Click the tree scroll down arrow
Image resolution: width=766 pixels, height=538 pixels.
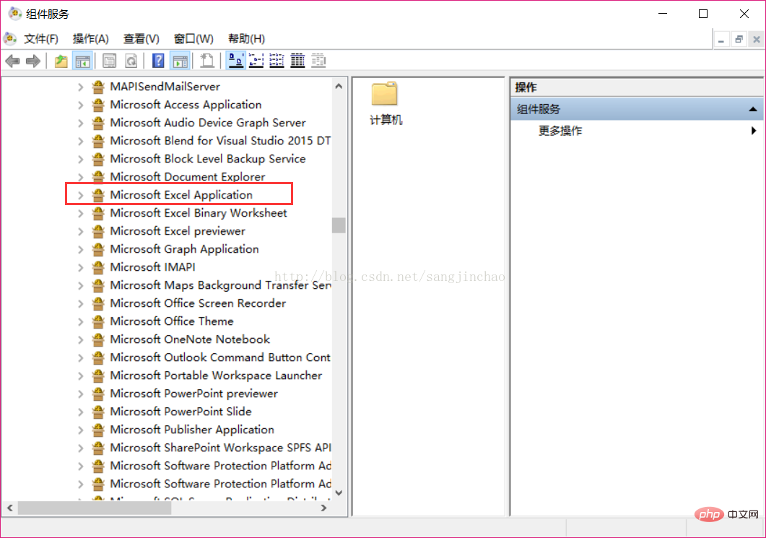(339, 493)
